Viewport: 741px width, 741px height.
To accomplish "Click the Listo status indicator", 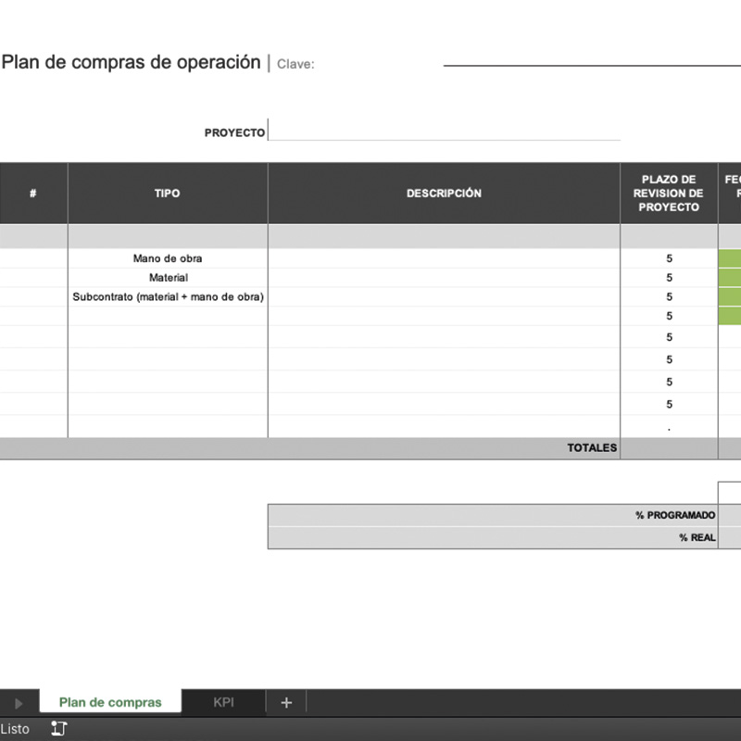I will point(16,729).
